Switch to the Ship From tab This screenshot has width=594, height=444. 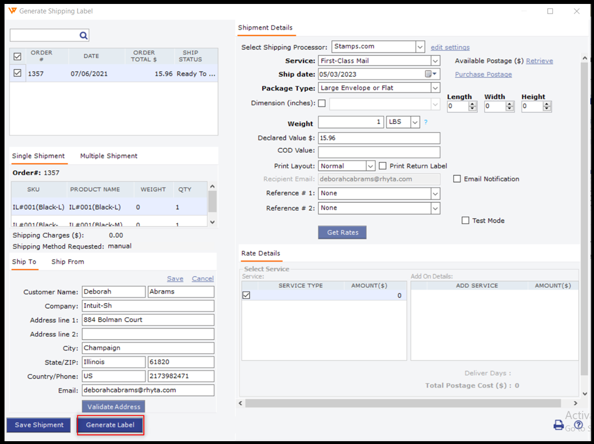(x=68, y=262)
